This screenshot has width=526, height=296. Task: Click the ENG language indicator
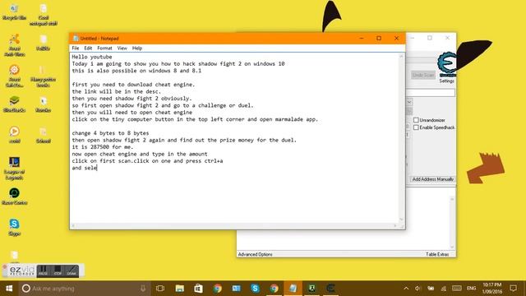click(x=471, y=289)
